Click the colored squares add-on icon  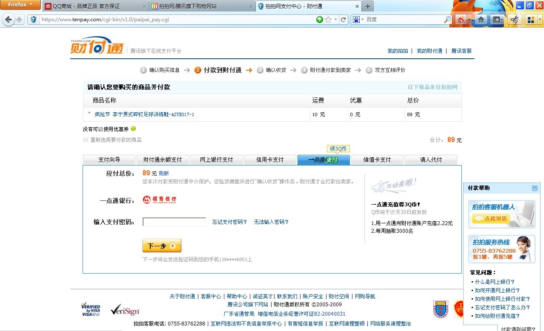click(530, 20)
